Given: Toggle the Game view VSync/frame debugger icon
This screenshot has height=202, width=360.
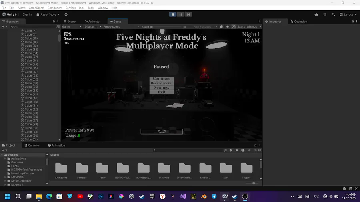Looking at the screenshot, I should pyautogui.click(x=221, y=27).
